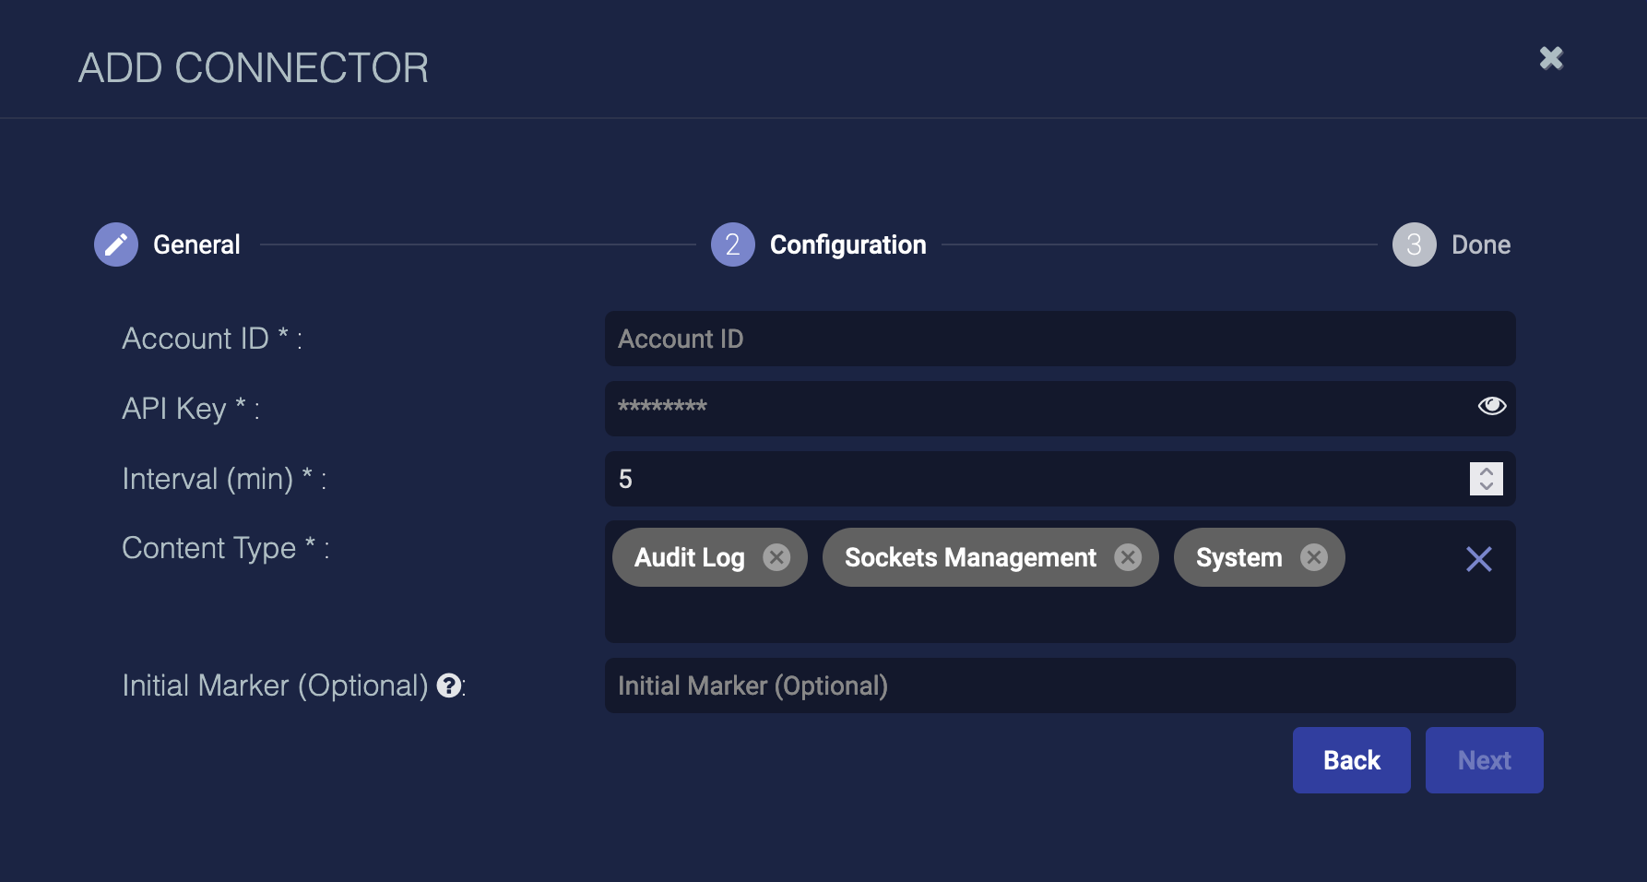Go to the General step label
This screenshot has height=882, width=1647.
click(196, 244)
